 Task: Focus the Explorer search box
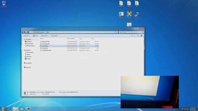[x=131, y=32]
